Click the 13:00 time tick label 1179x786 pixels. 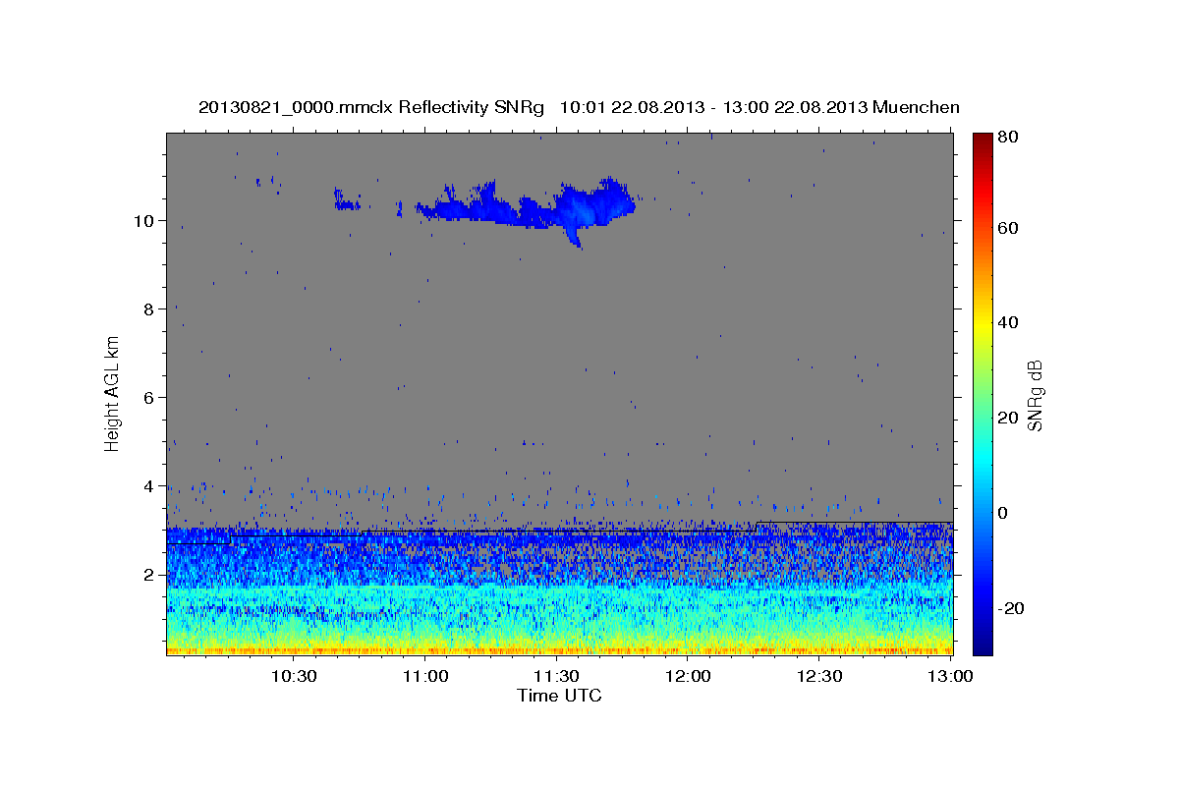coord(950,676)
